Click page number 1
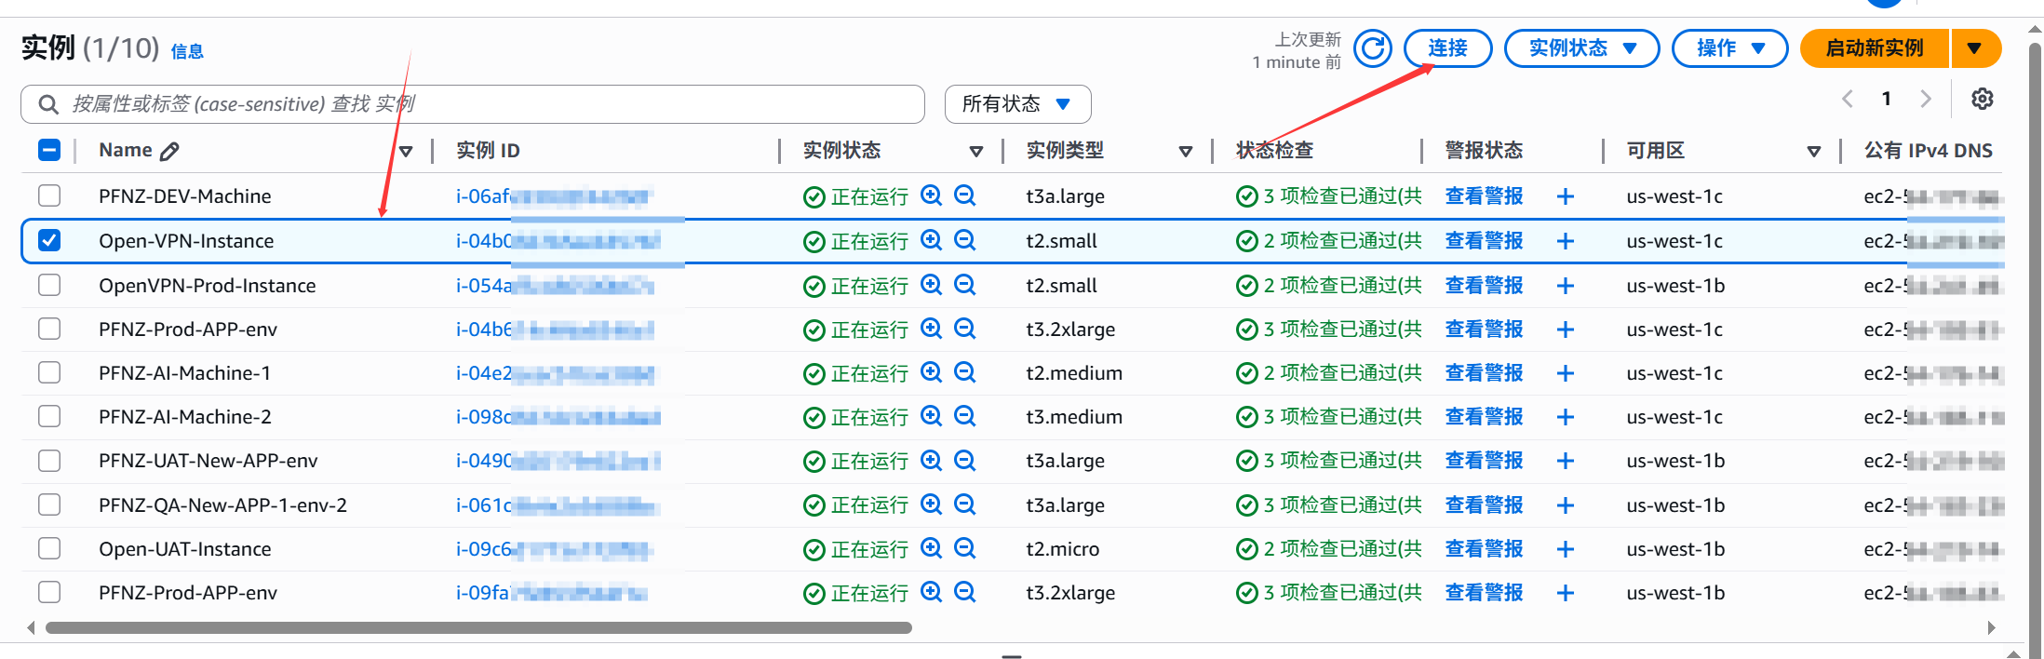The image size is (2044, 659). [x=1887, y=99]
